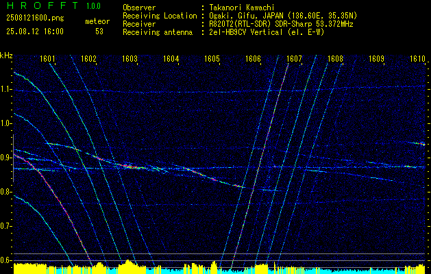The image size is (431, 274).
Task: Click the 1604 time marker
Action: 171,59
